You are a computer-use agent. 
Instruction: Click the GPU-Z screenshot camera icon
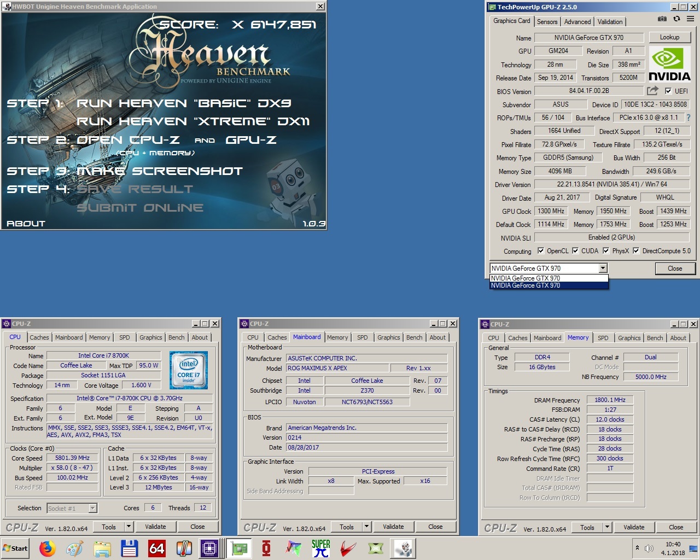click(x=662, y=19)
